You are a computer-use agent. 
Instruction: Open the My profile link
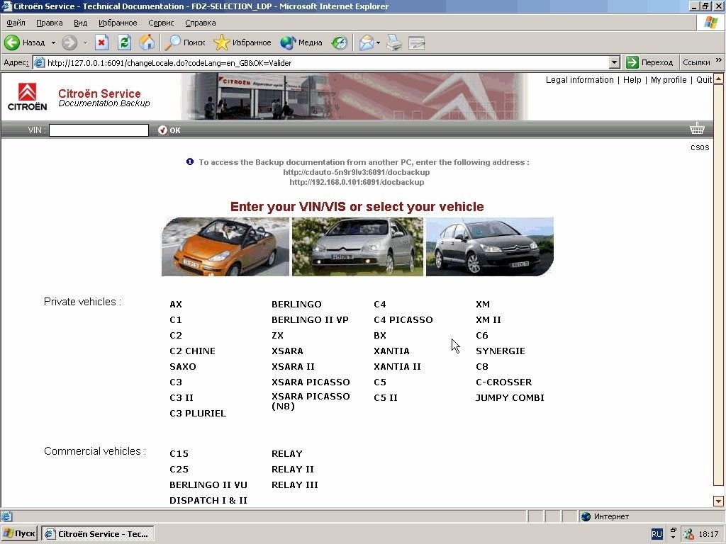[x=669, y=80]
